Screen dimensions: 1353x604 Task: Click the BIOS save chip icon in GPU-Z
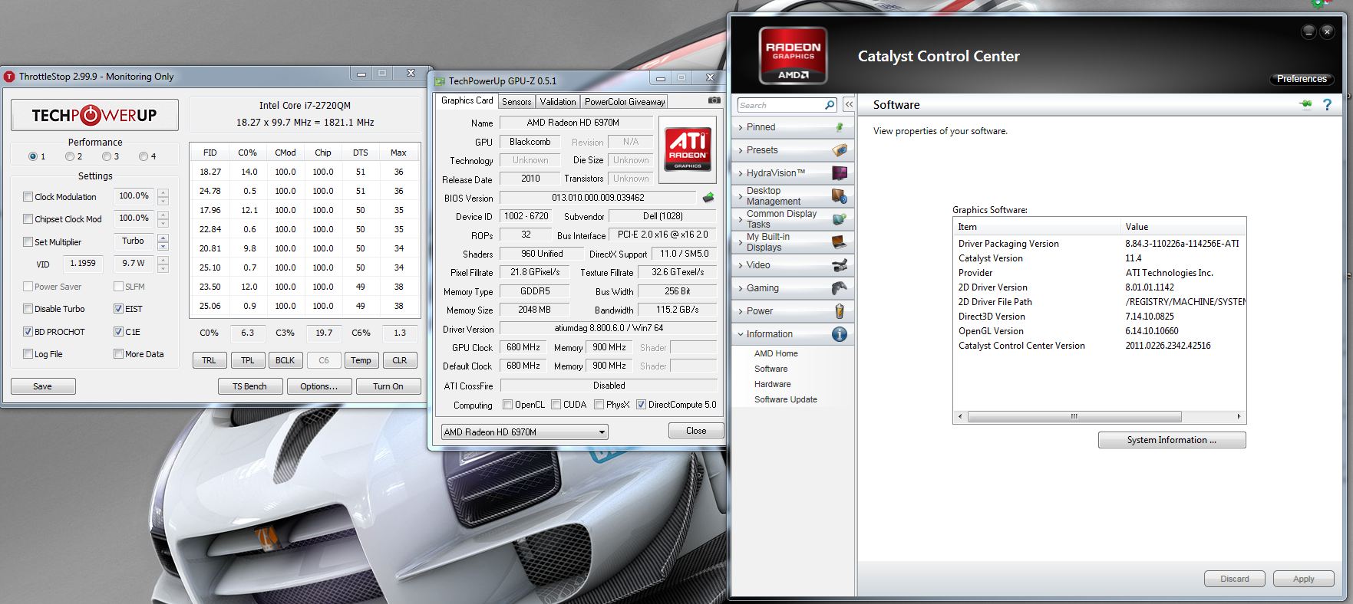pyautogui.click(x=708, y=197)
